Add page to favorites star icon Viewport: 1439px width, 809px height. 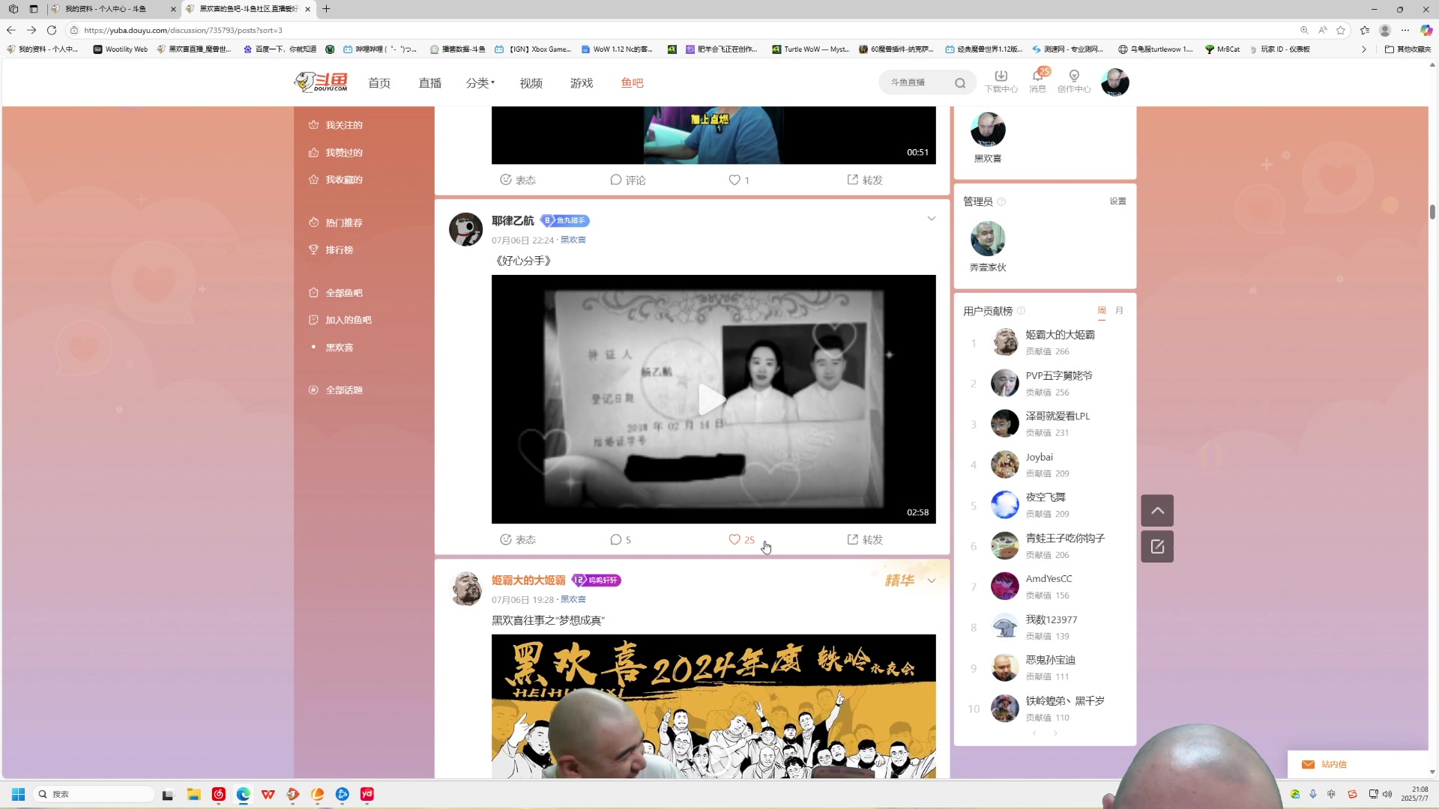1341,30
